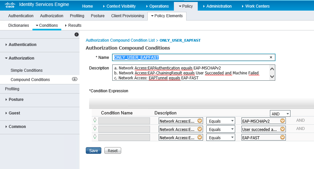
Task: Save the compound condition
Action: coord(93,150)
